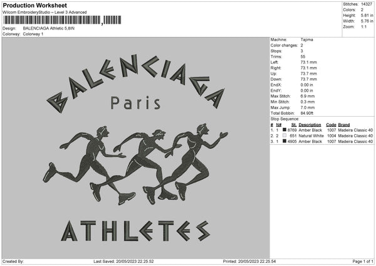Screen dimensions: 376x266
Task: Click 'Natural White' description in stop row 2
Action: (311, 136)
